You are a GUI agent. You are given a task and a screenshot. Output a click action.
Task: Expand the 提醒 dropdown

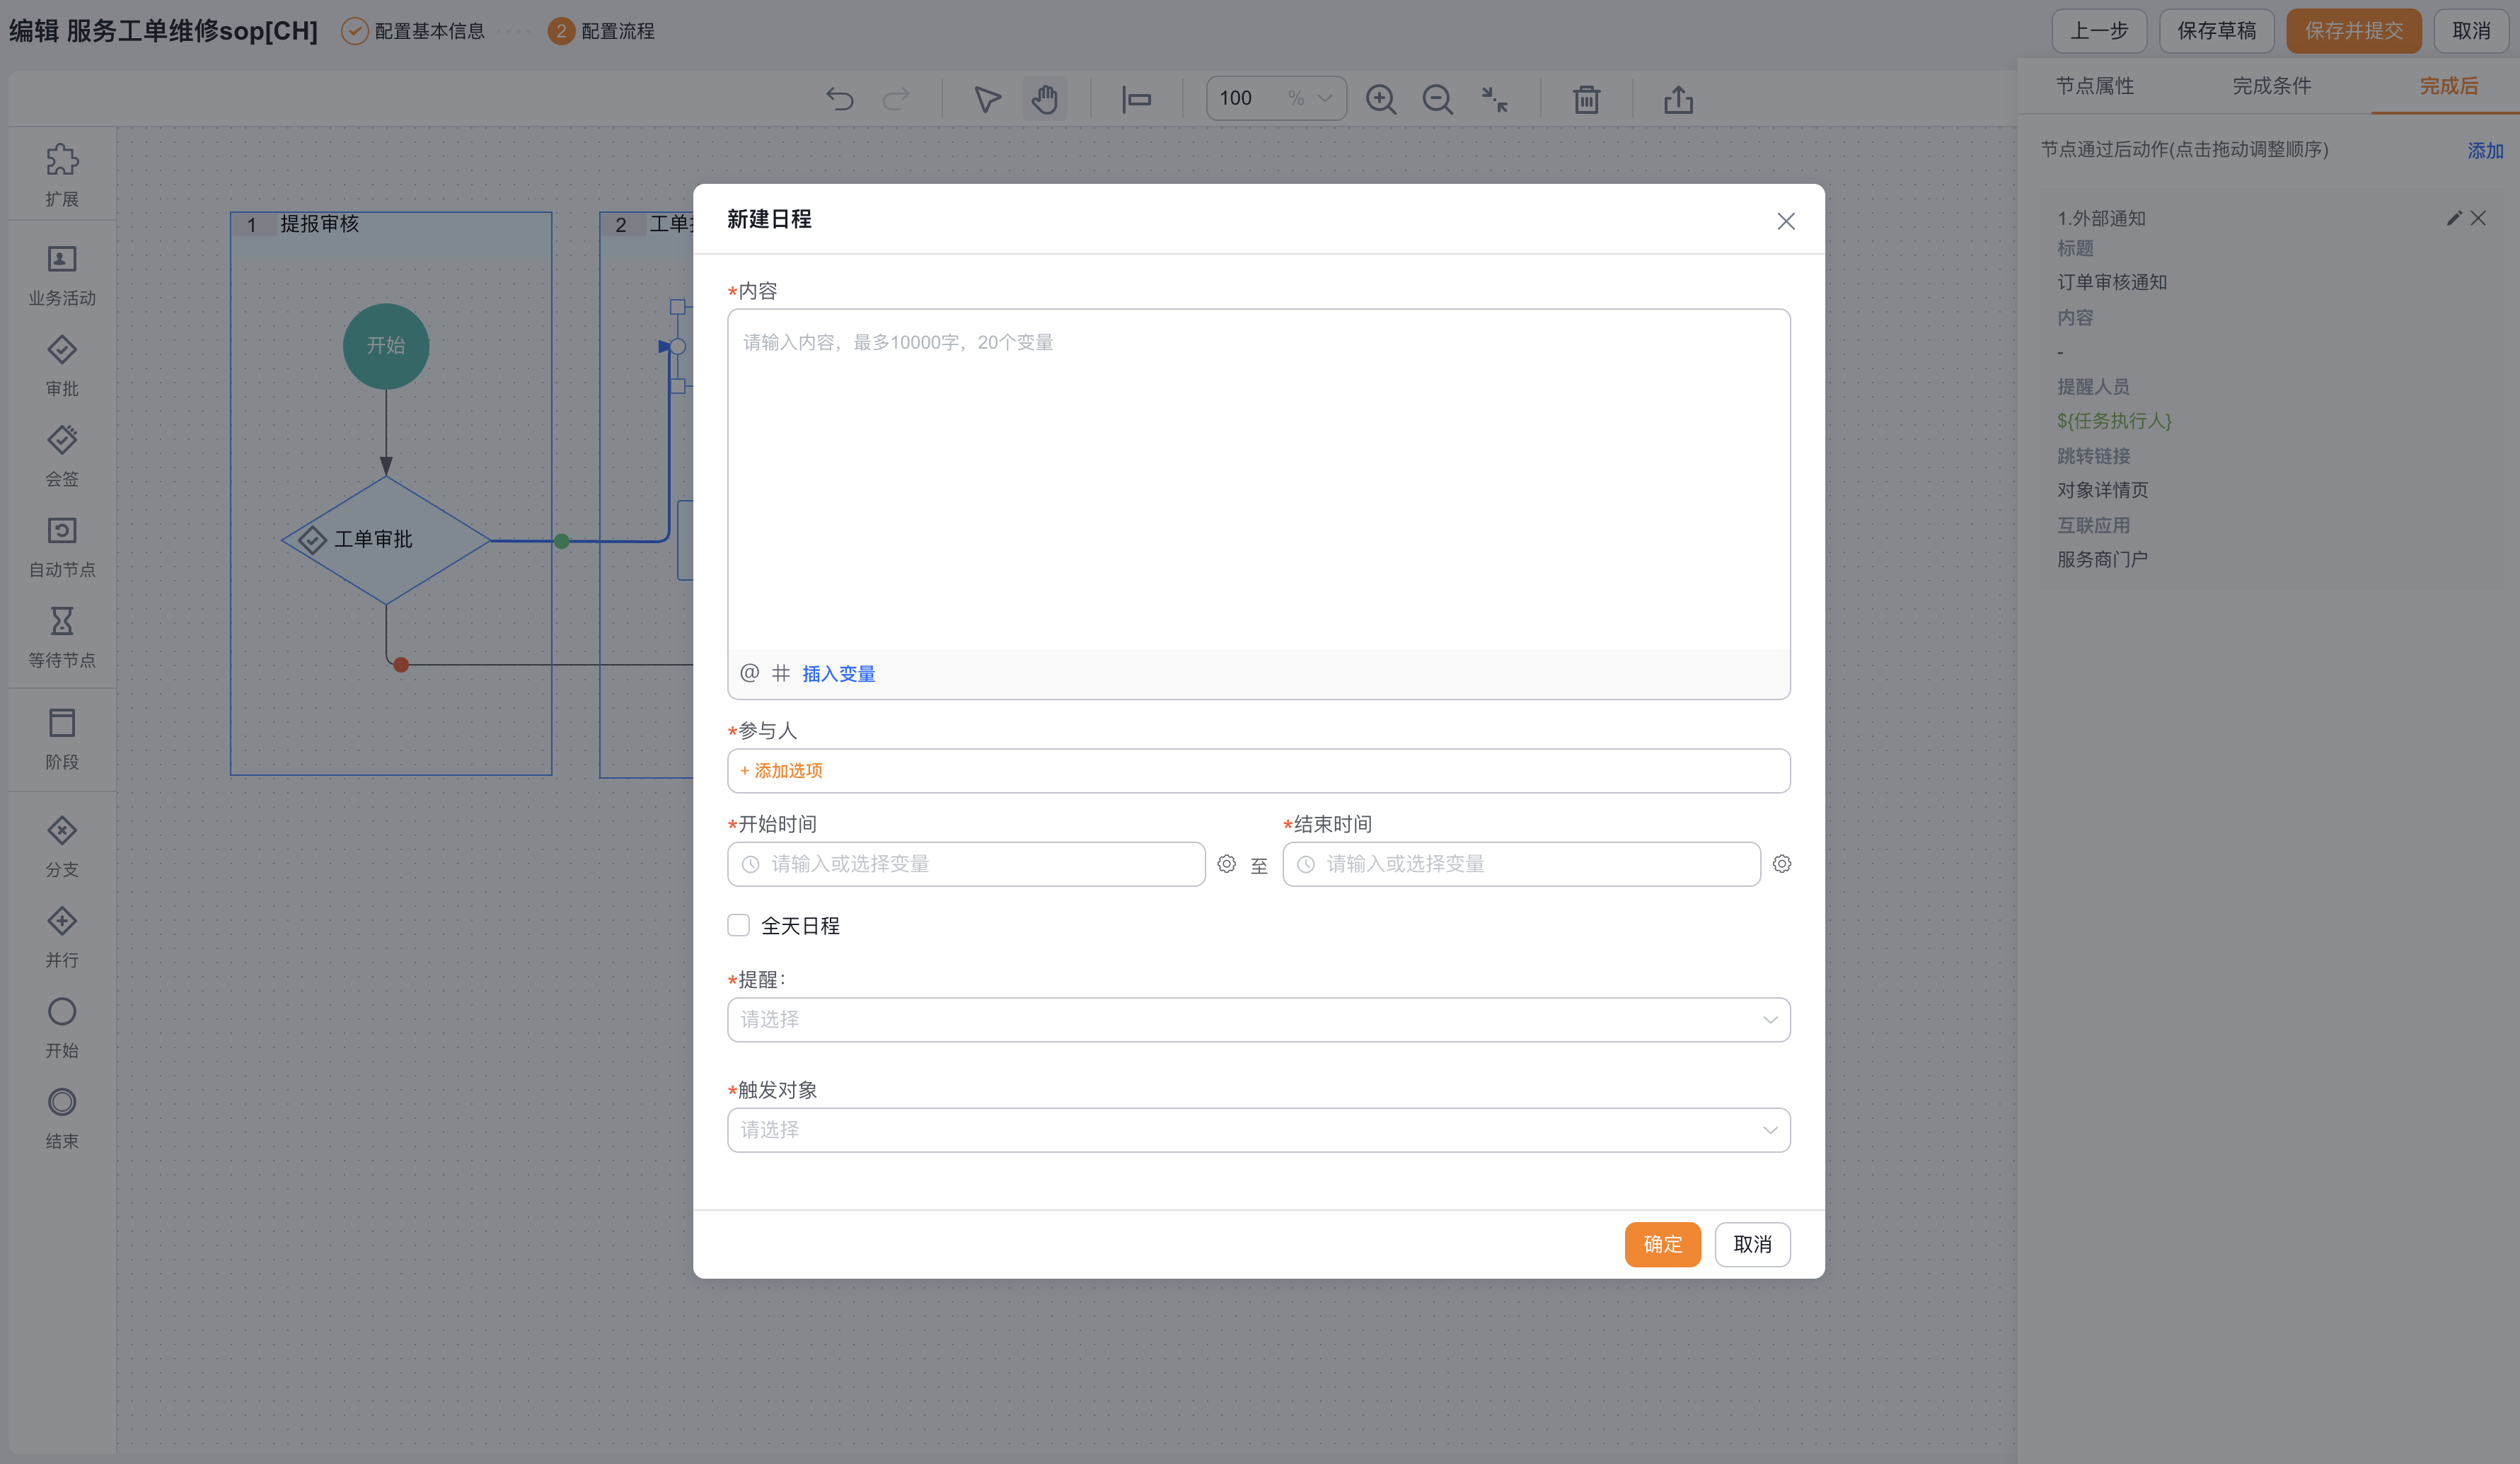(x=1258, y=1019)
